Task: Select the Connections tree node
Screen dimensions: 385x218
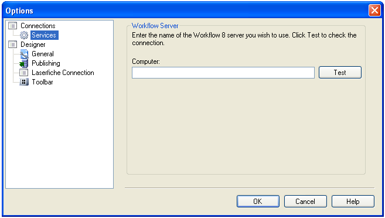Action: click(x=38, y=26)
